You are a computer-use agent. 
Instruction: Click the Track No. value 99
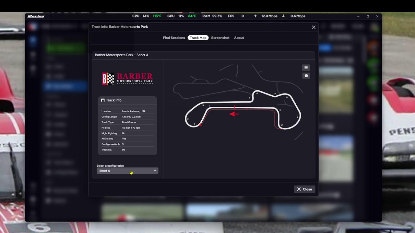(124, 150)
